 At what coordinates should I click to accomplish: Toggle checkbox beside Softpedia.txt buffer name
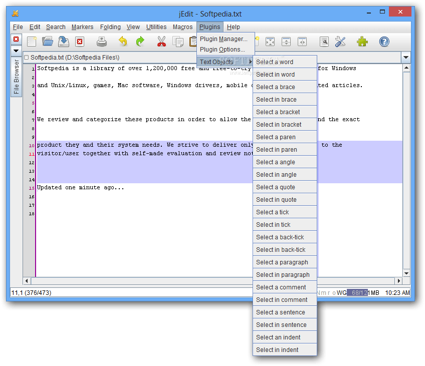point(26,58)
